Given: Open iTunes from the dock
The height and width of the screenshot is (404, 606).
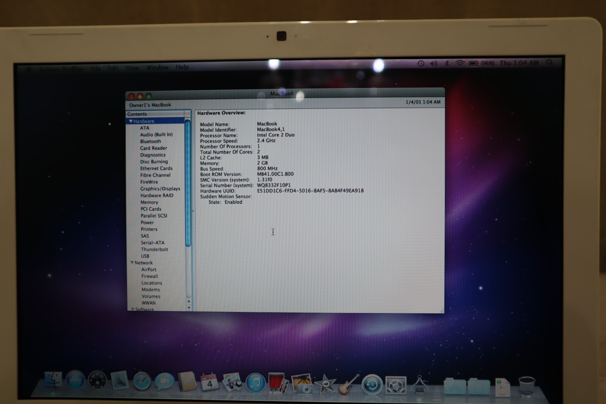Looking at the screenshot, I should (x=255, y=383).
